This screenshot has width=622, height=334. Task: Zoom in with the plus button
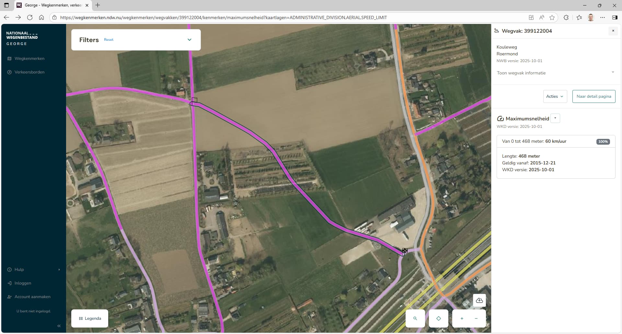pos(462,318)
